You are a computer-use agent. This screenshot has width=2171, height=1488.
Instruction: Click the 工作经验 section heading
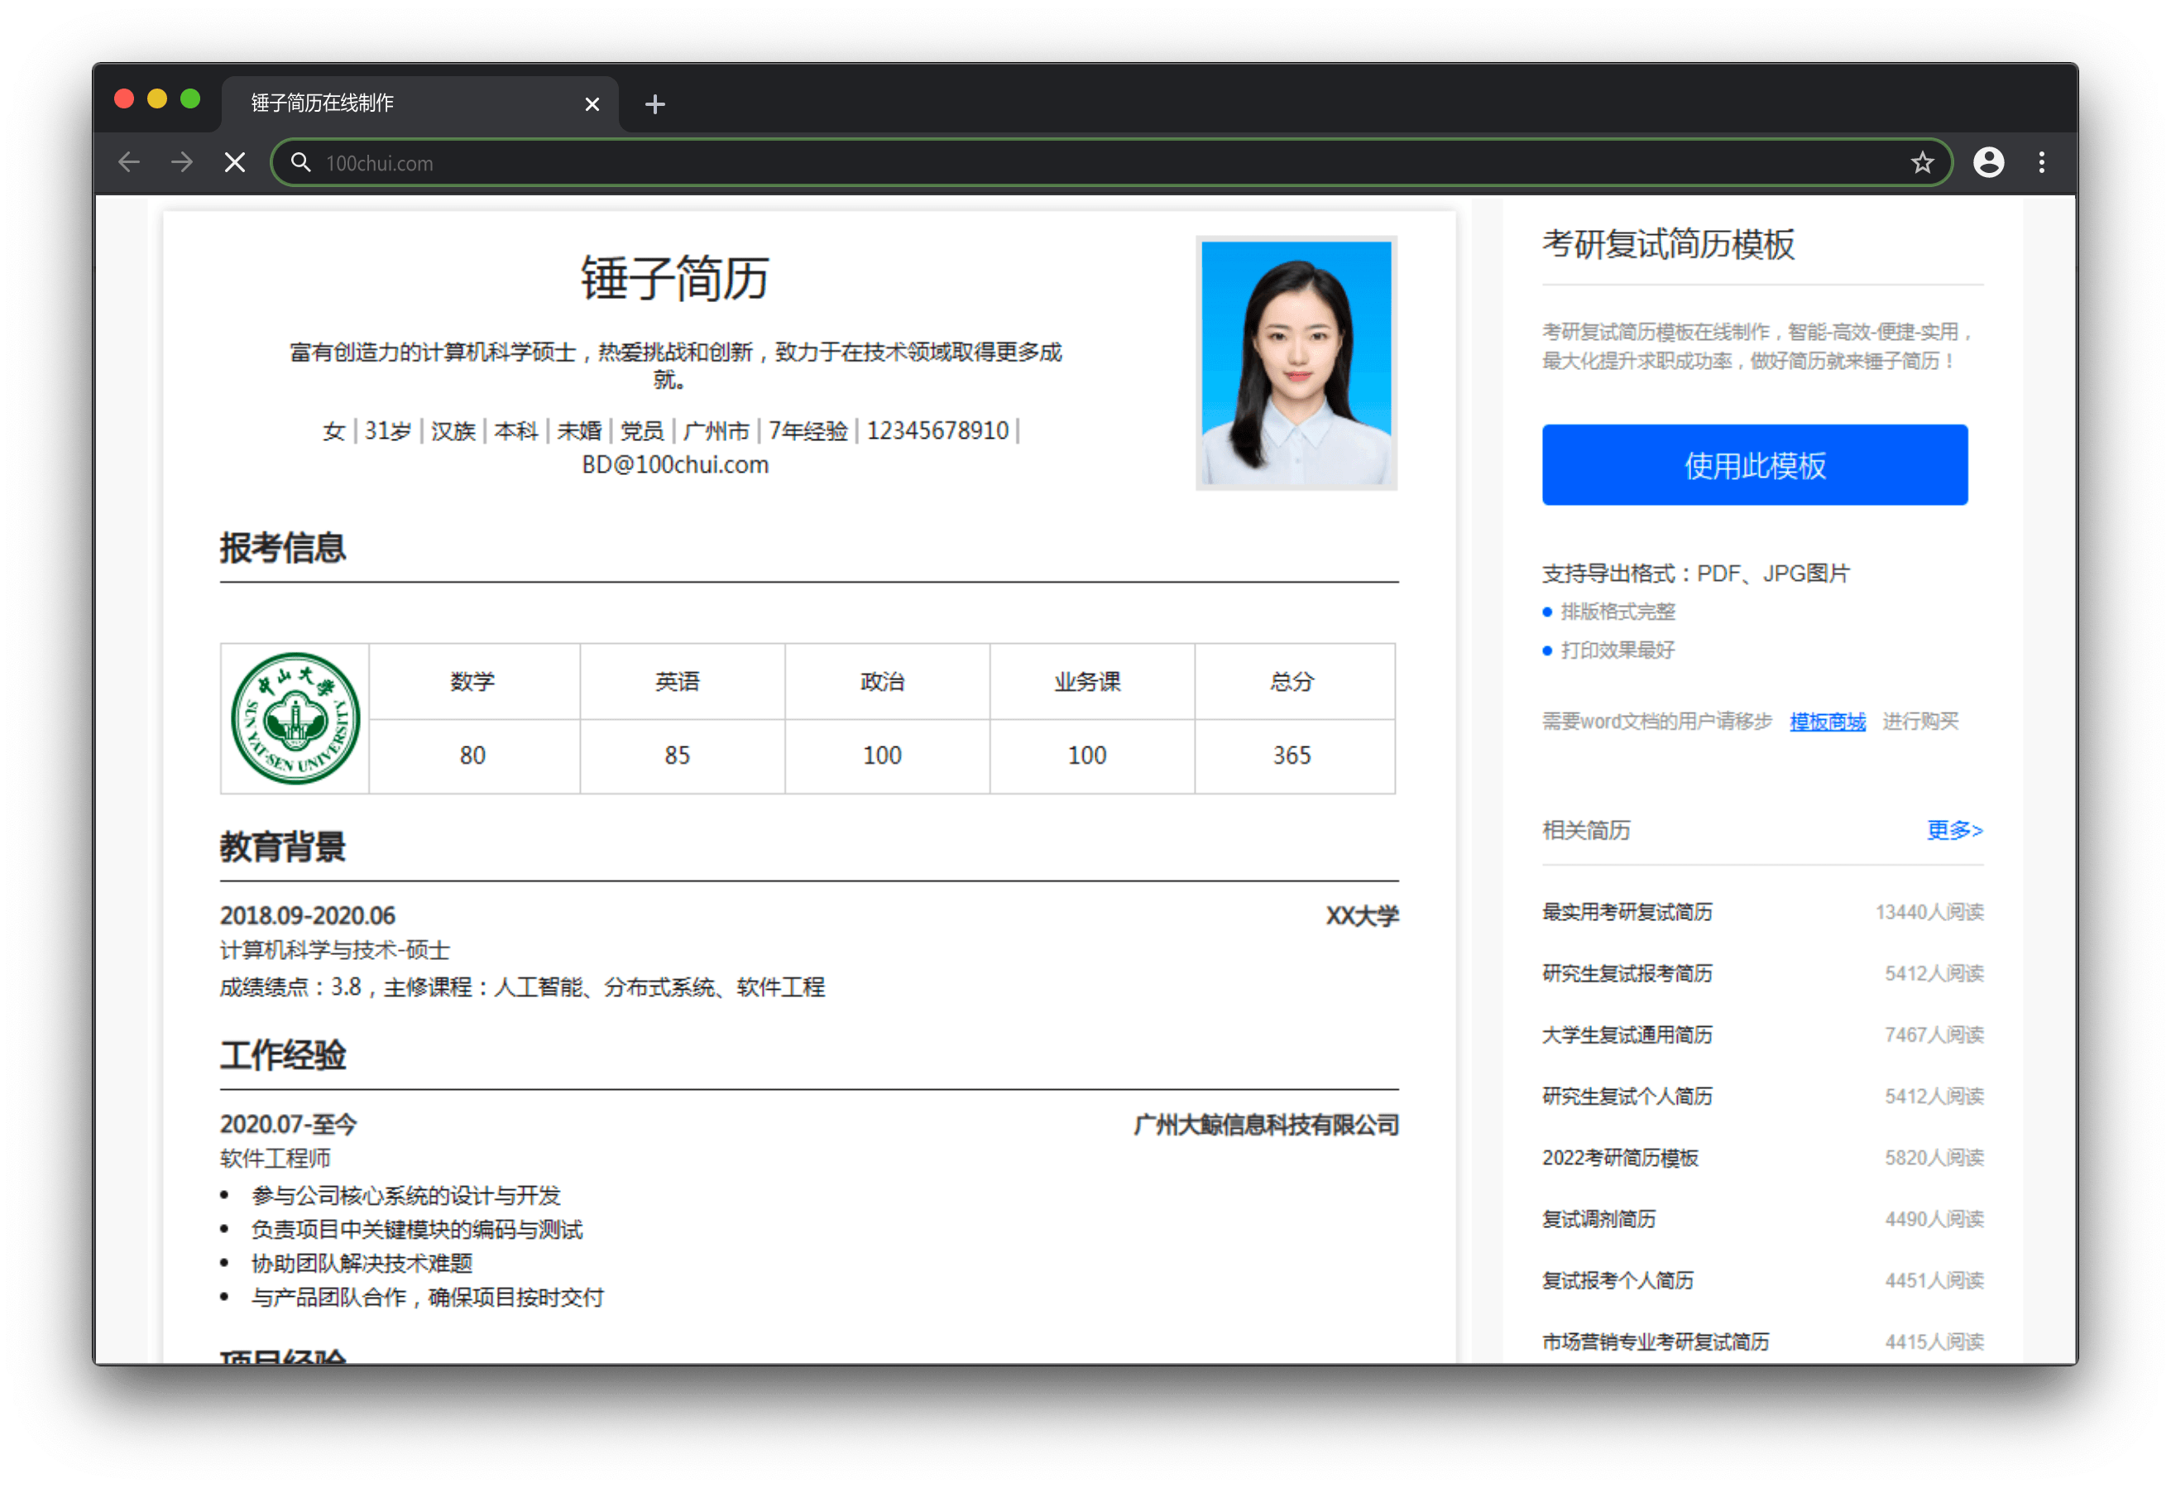click(x=282, y=1055)
